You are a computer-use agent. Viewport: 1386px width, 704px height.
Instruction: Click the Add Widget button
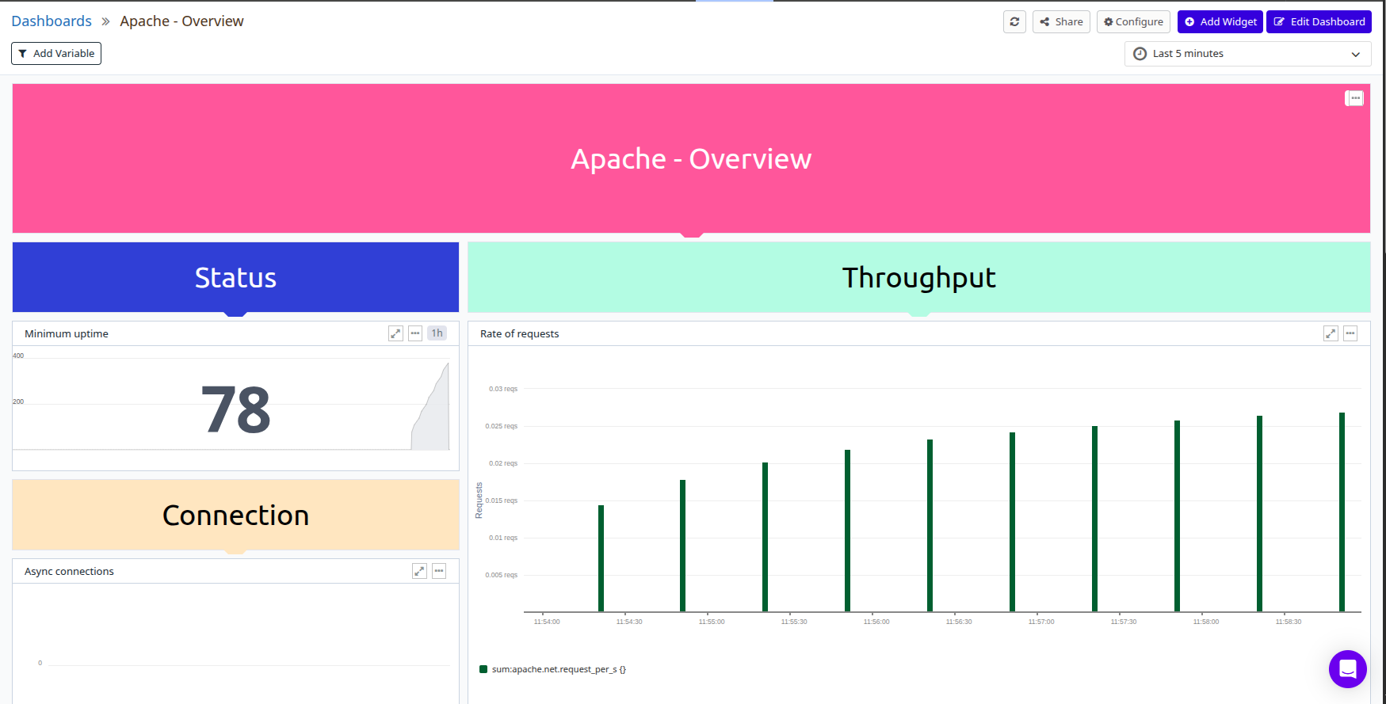1220,22
